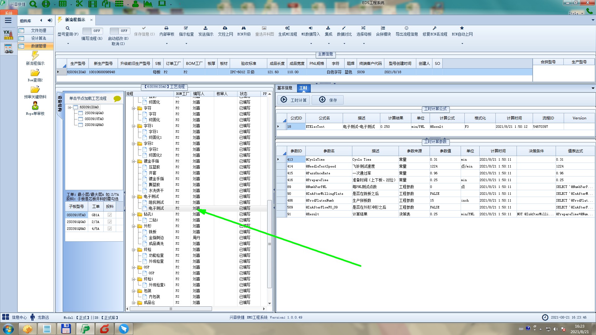This screenshot has width=596, height=335.
Task: Toggle 投料 checkbox for 0S0391UTA0
Action: click(110, 215)
